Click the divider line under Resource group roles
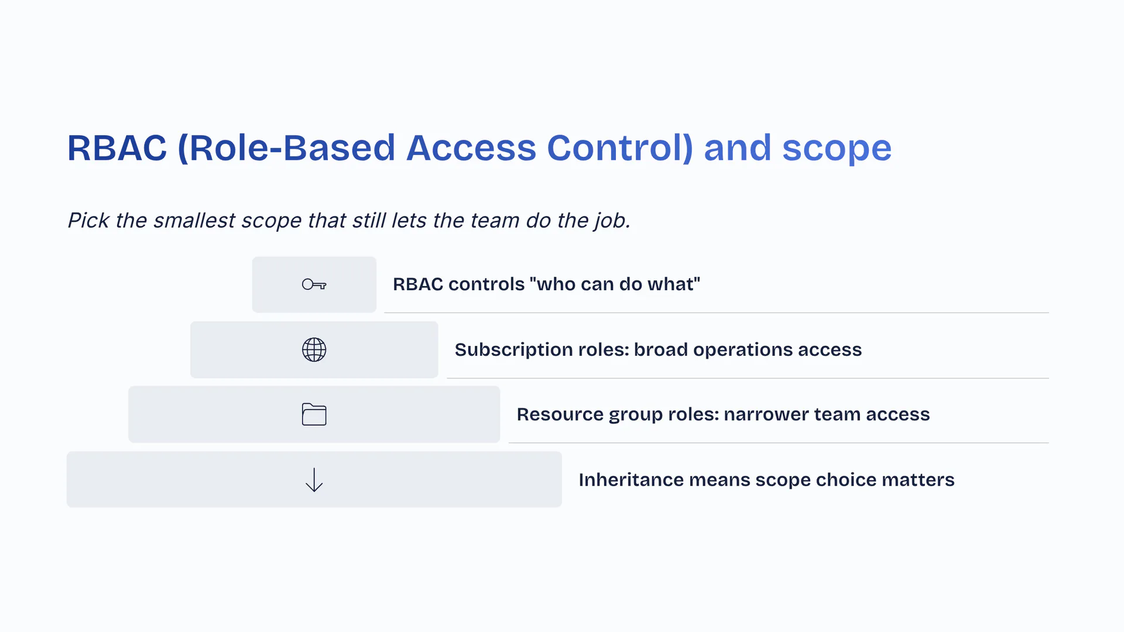The height and width of the screenshot is (632, 1124). 779,443
